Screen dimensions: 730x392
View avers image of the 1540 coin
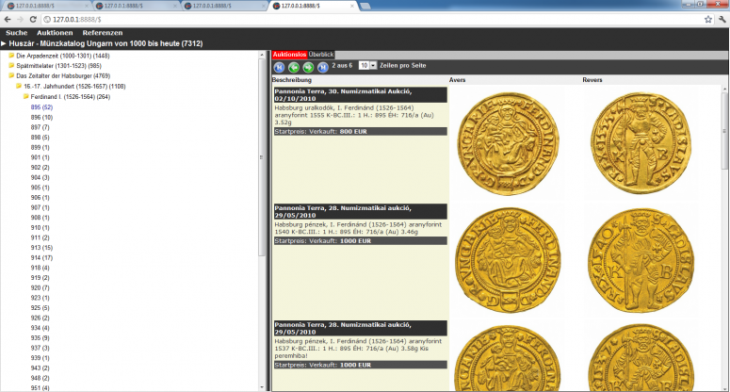508,260
